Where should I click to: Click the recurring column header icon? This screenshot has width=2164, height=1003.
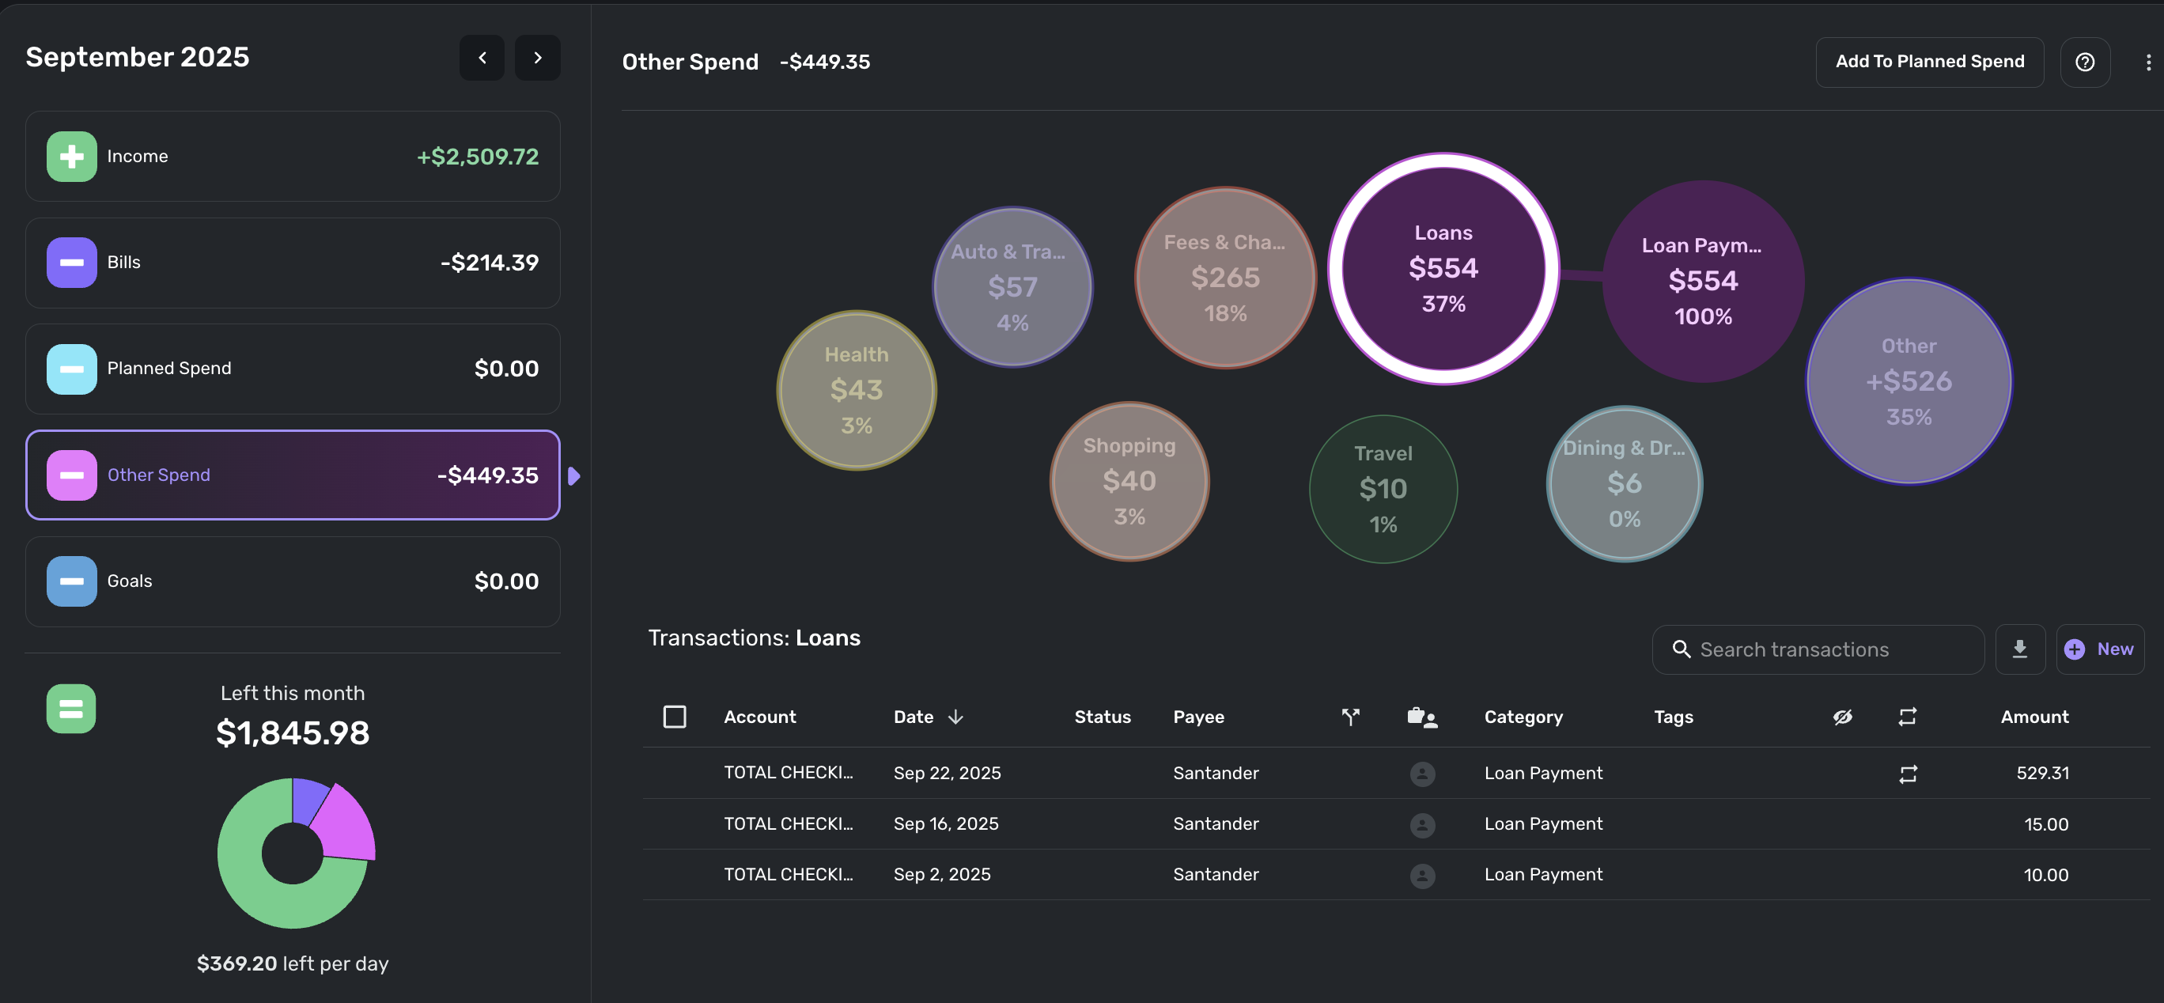coord(1907,717)
